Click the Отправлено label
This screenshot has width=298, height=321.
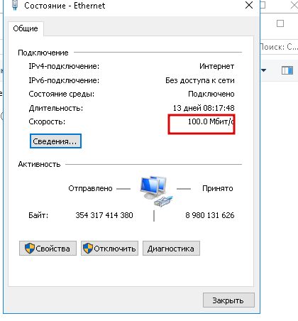[x=90, y=188]
